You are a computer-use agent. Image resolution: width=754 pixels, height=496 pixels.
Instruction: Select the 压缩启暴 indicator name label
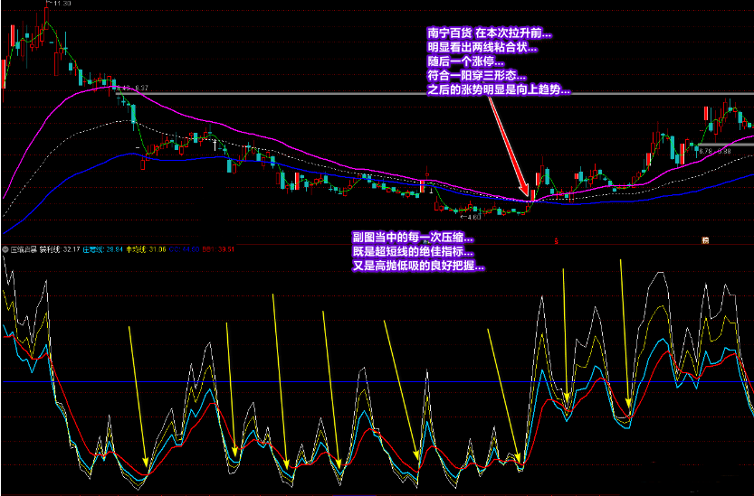[x=24, y=249]
